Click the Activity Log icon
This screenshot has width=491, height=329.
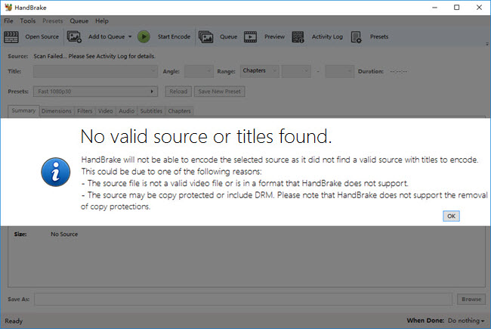point(298,37)
